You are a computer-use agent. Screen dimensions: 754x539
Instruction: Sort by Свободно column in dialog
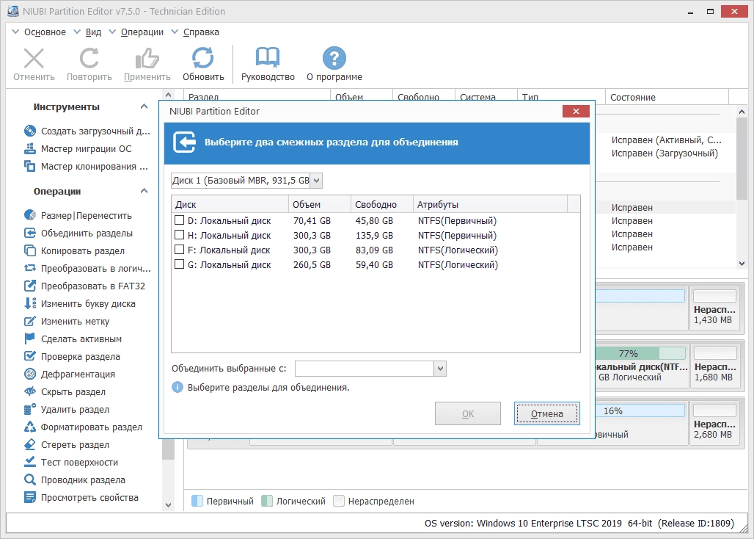382,205
